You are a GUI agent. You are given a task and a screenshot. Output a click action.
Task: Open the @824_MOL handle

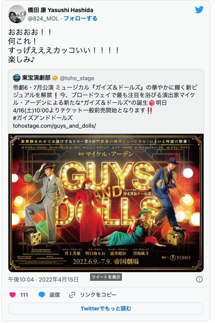(43, 19)
